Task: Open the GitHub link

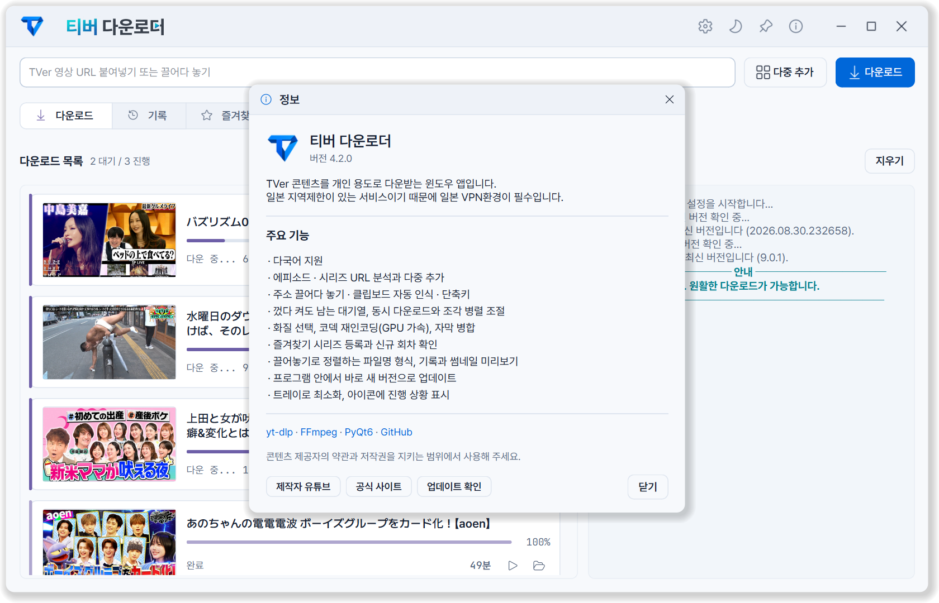Action: coord(396,432)
